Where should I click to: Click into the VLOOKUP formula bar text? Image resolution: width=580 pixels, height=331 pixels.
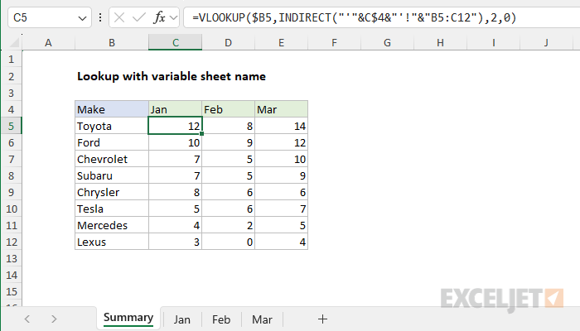(x=354, y=17)
